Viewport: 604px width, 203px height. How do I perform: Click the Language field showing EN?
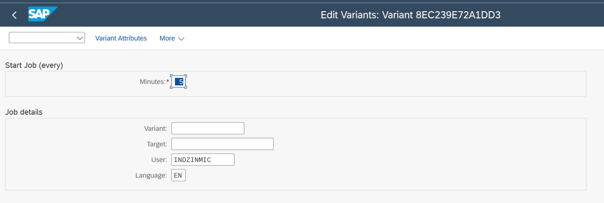(178, 175)
